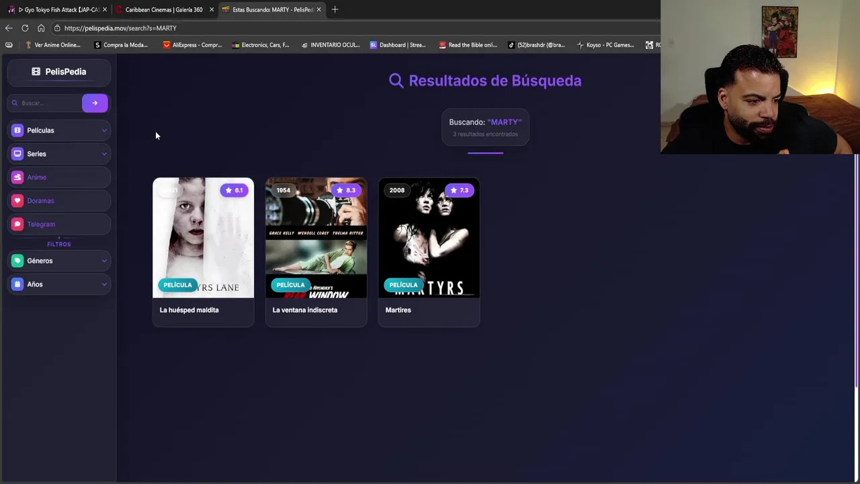
Task: Expand the Películas dropdown chevron
Action: point(104,130)
